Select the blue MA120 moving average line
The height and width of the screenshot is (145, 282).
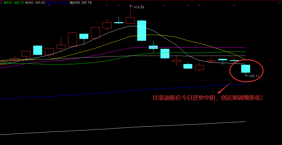pos(123,91)
